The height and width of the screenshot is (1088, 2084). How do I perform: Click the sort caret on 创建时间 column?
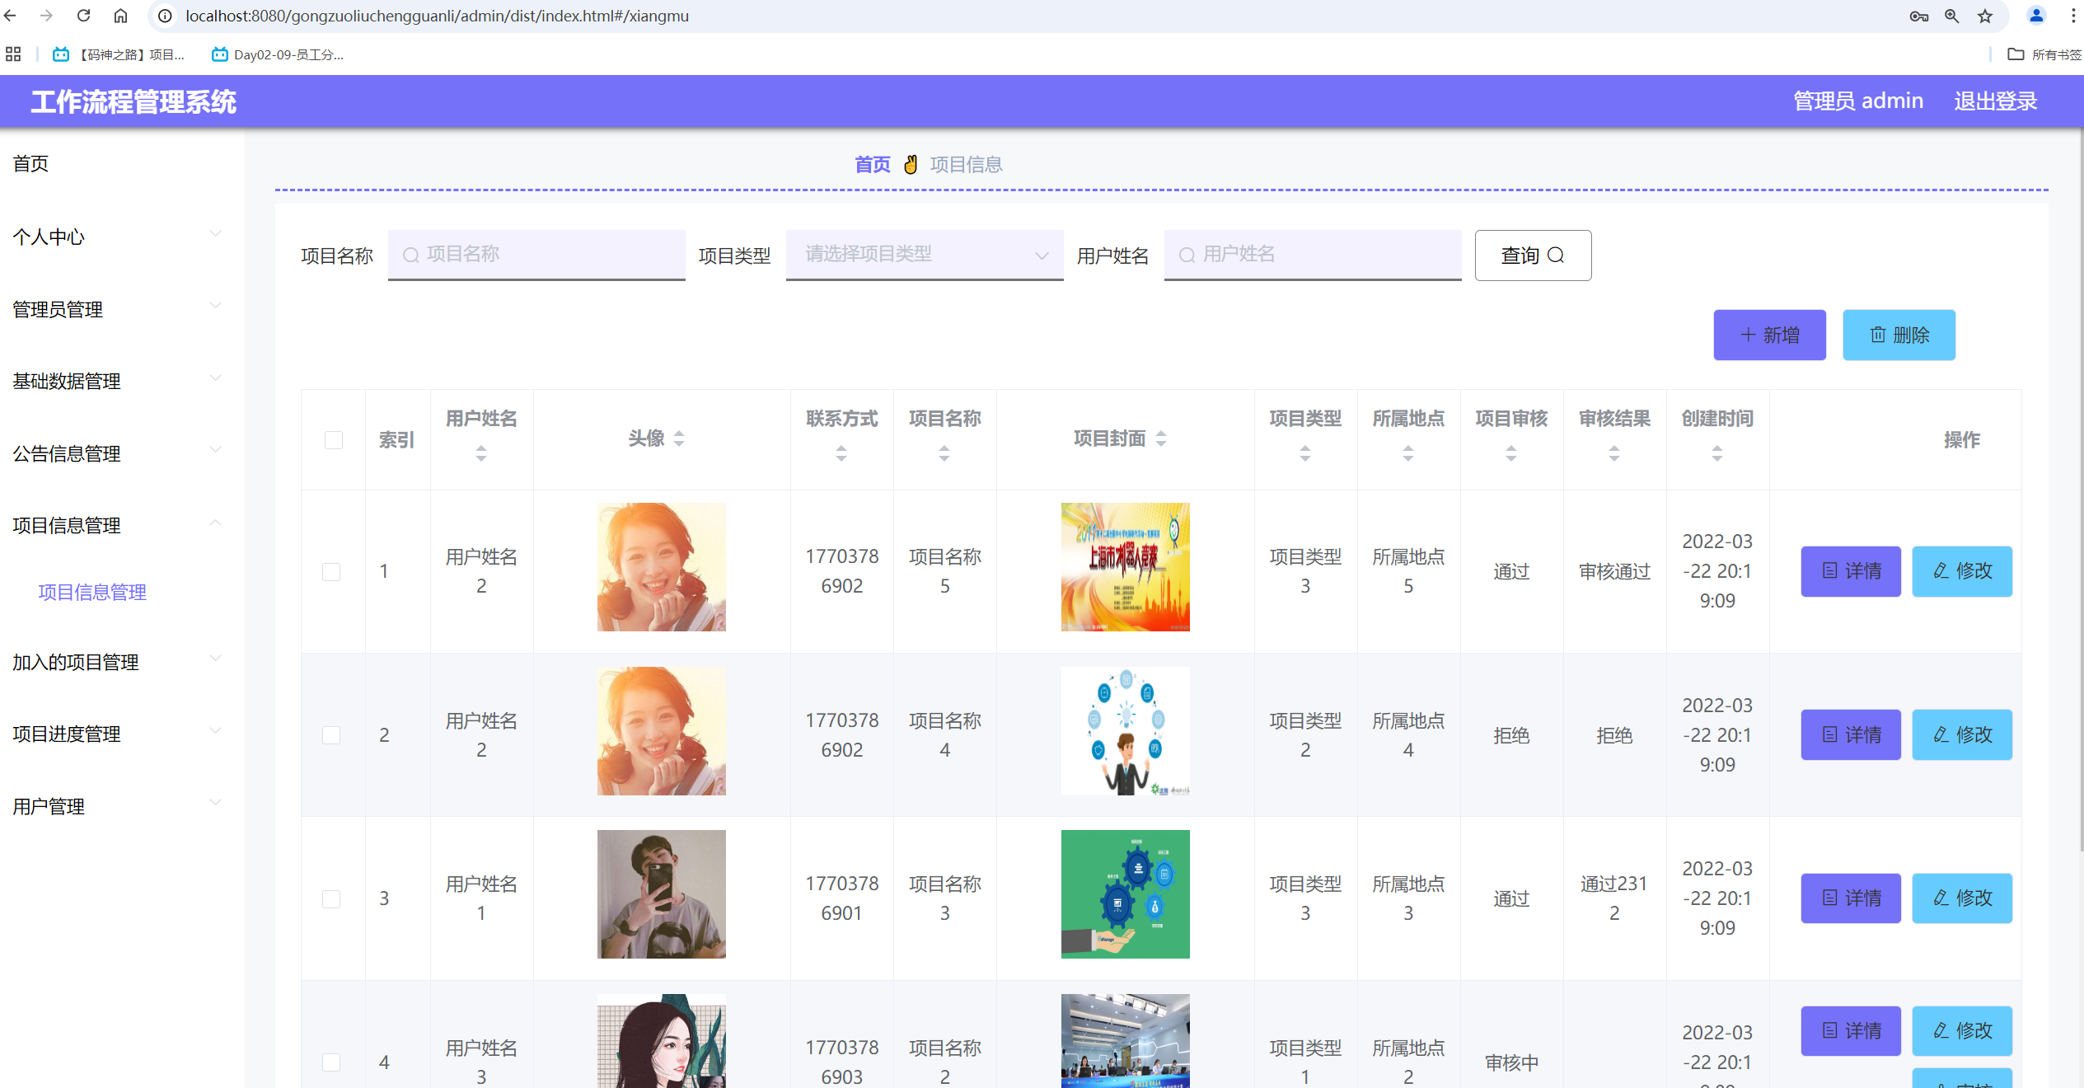coord(1718,452)
